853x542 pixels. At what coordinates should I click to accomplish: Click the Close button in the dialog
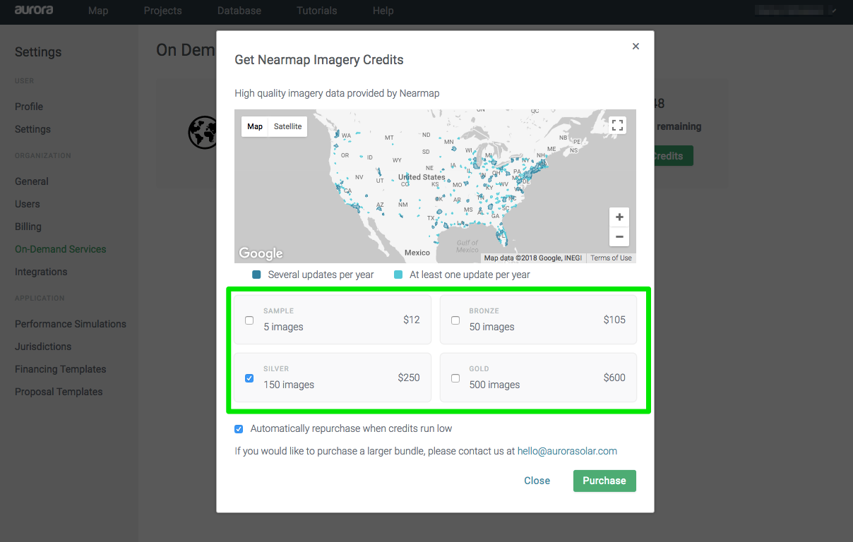coord(537,481)
